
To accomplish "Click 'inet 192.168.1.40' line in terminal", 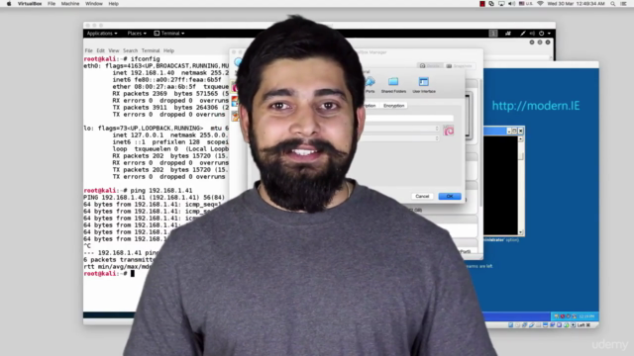I will point(170,73).
